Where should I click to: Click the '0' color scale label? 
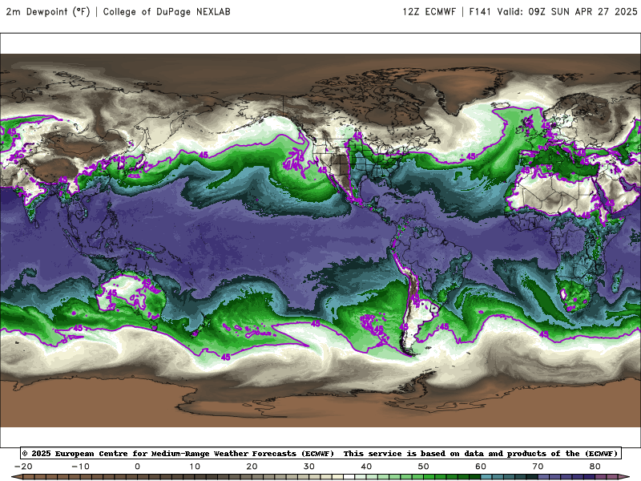tap(137, 467)
